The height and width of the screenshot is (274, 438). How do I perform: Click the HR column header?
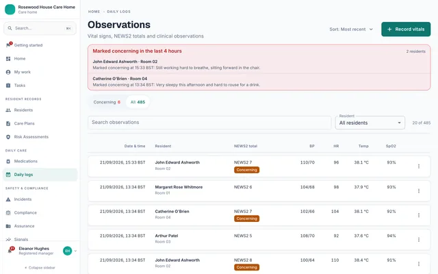point(336,146)
